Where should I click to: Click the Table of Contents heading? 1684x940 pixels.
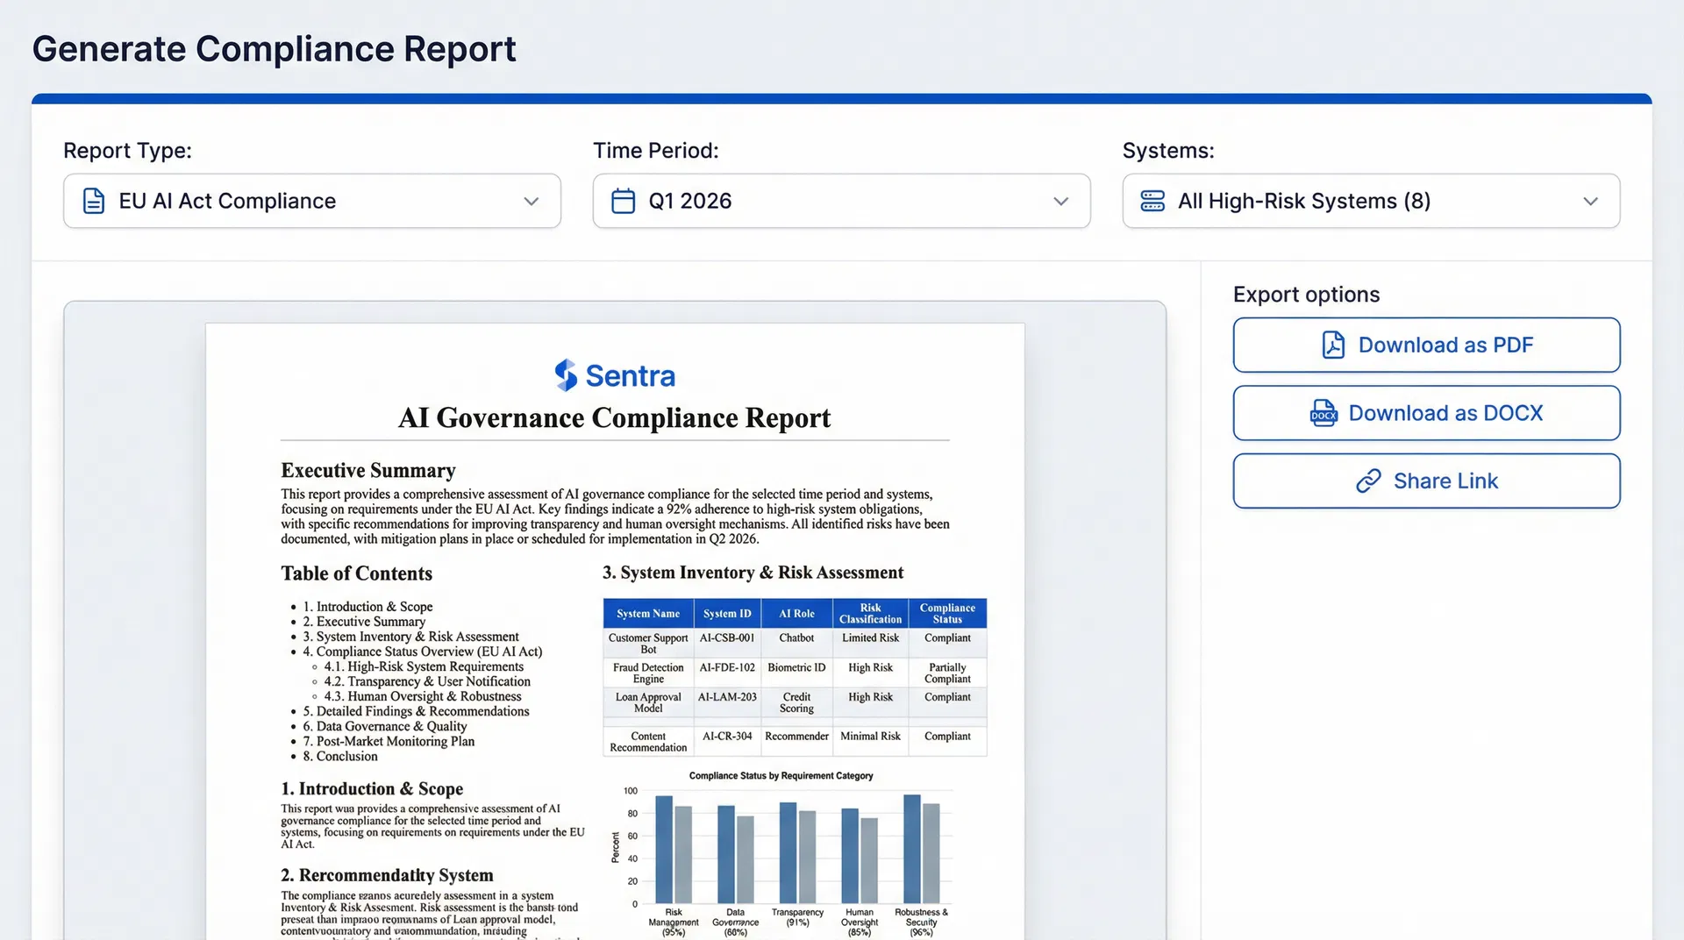click(356, 573)
